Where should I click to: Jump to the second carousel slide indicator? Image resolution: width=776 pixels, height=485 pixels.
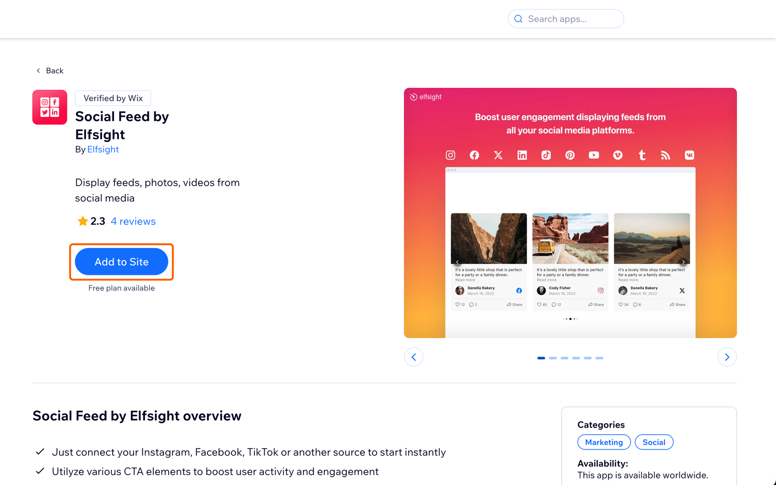click(x=552, y=358)
